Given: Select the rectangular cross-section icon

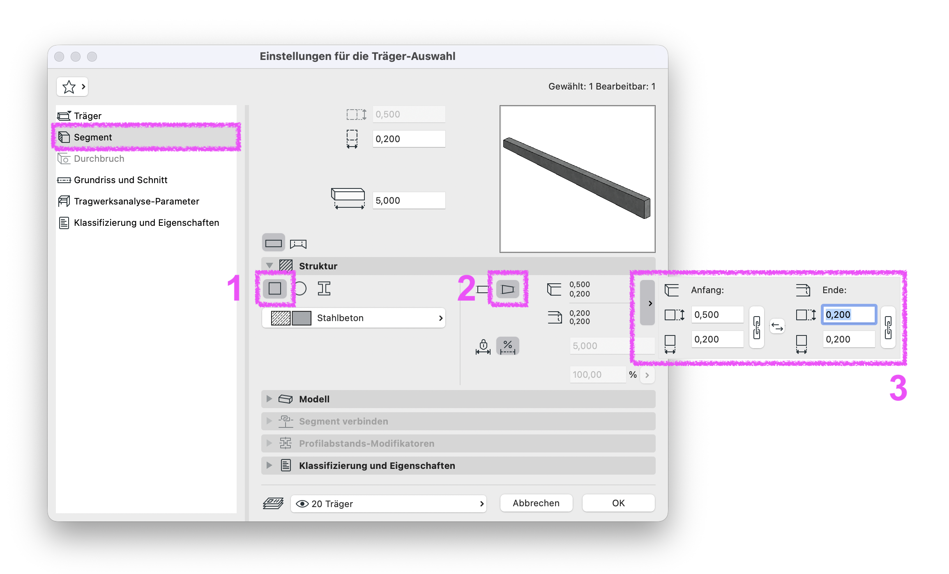Looking at the screenshot, I should click(x=274, y=289).
